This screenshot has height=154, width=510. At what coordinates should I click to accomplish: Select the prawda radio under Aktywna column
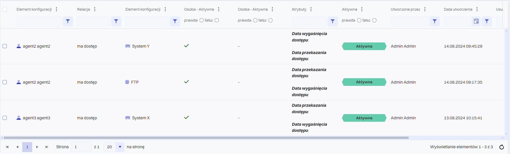tap(359, 20)
